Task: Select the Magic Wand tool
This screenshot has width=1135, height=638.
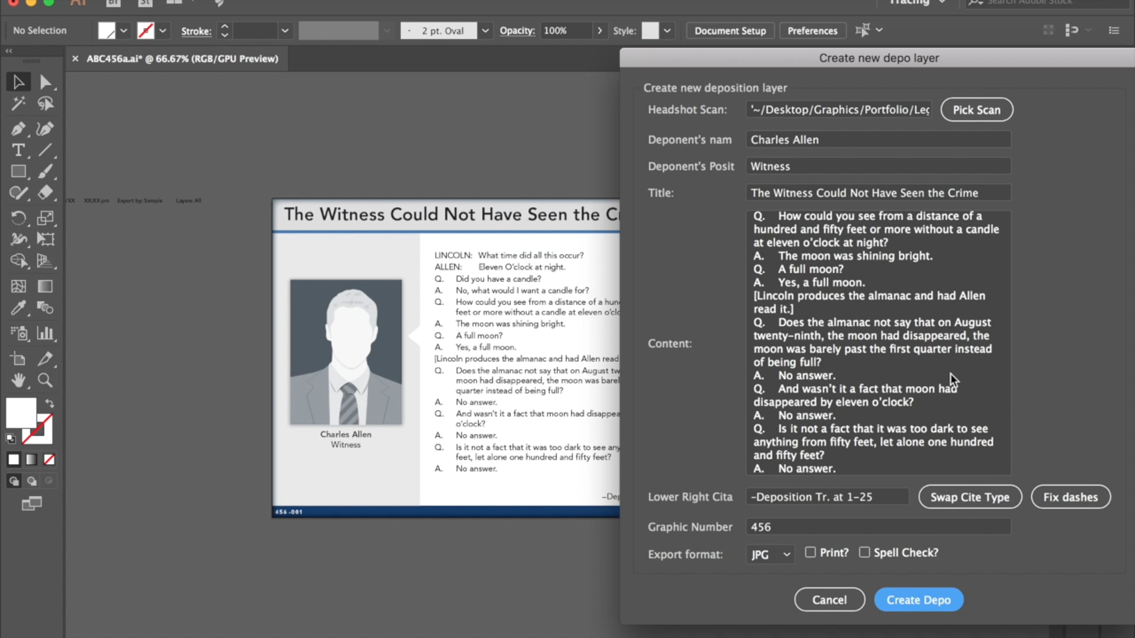Action: coord(18,103)
